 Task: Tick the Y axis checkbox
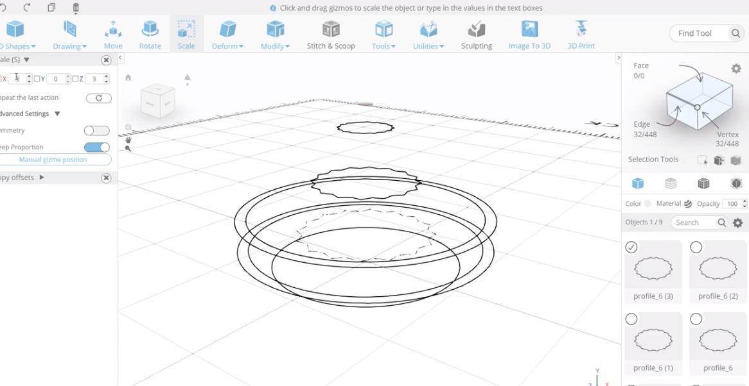pyautogui.click(x=37, y=79)
